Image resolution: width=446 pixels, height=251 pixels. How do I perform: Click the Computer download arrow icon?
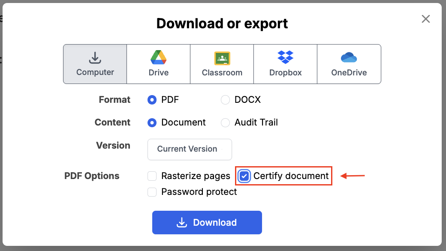[95, 57]
